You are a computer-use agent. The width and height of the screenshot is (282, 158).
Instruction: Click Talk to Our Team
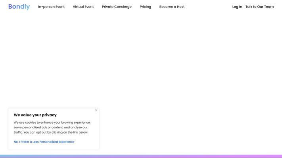tap(259, 7)
